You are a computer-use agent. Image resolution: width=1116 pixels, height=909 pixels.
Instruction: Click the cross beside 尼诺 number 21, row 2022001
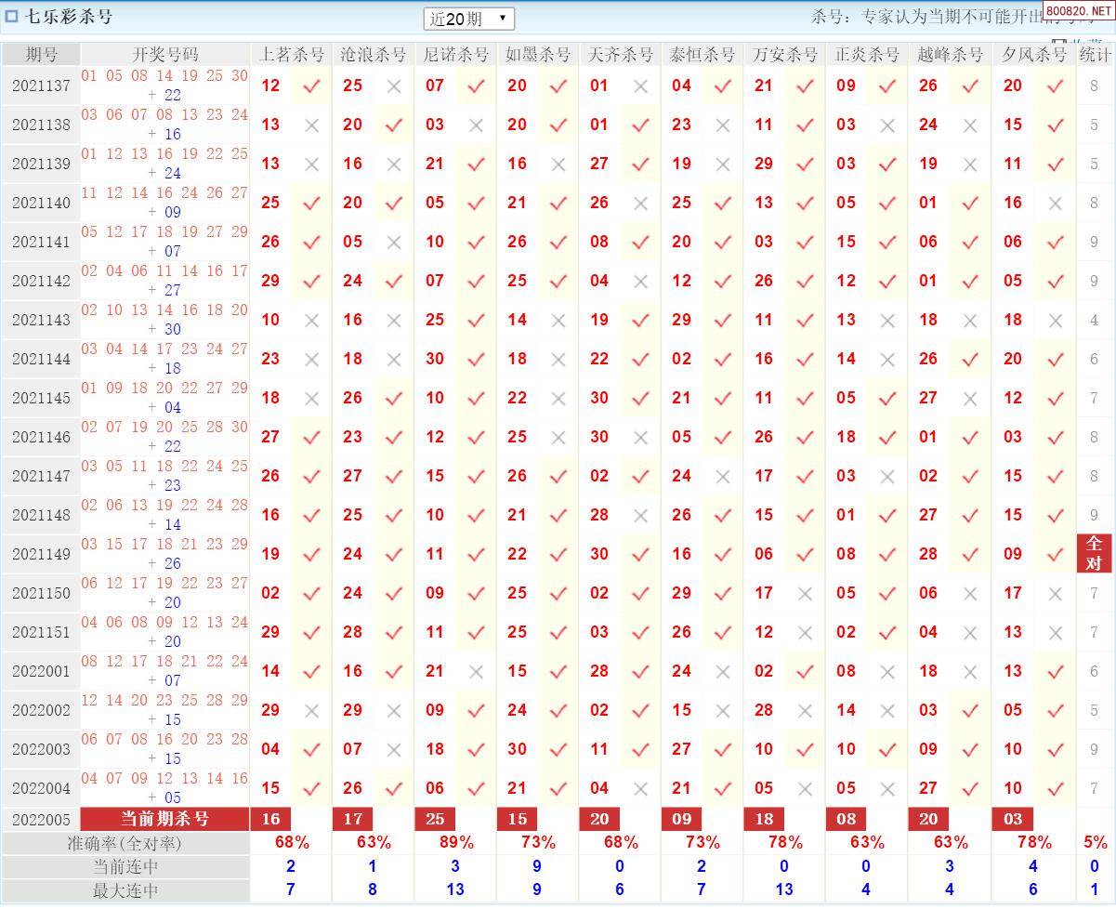[476, 671]
